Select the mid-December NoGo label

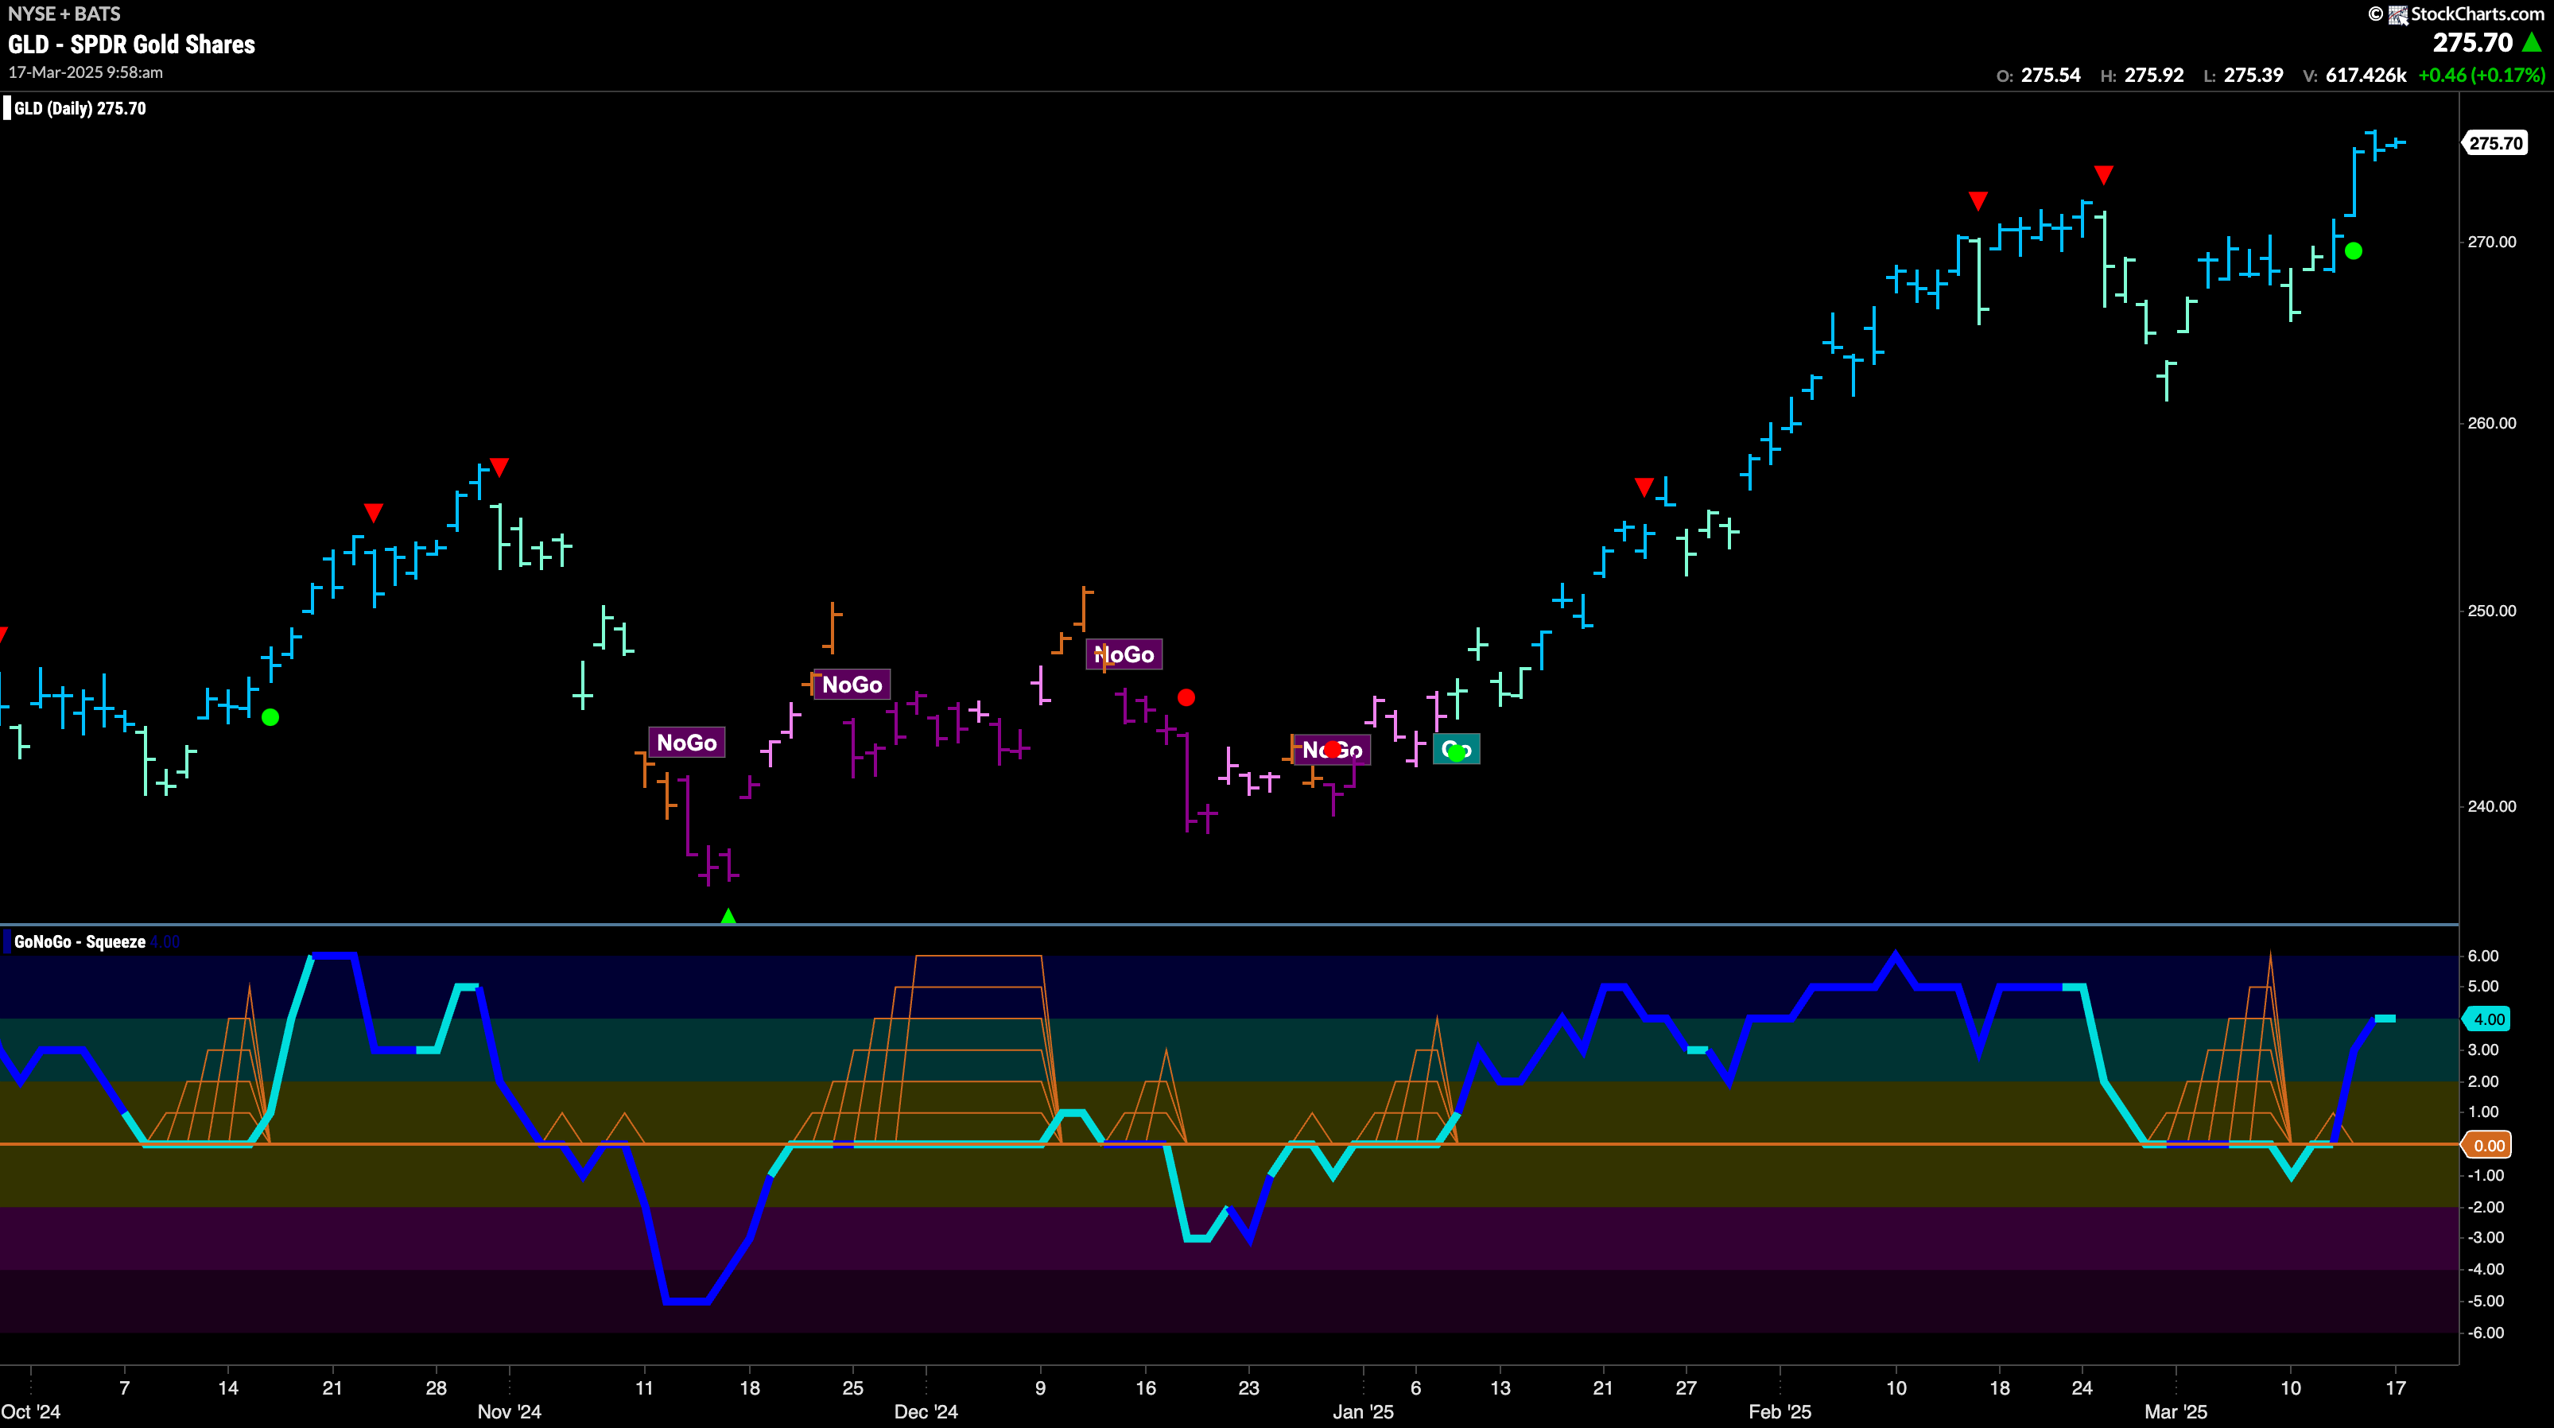click(x=1124, y=654)
